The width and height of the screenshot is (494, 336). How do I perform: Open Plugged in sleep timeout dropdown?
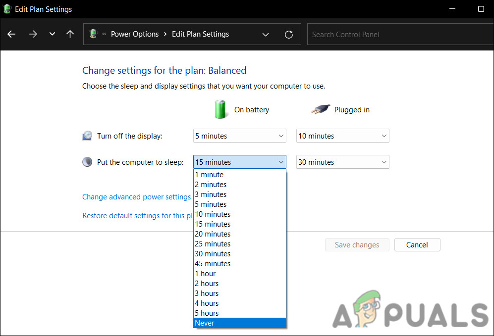tap(342, 162)
